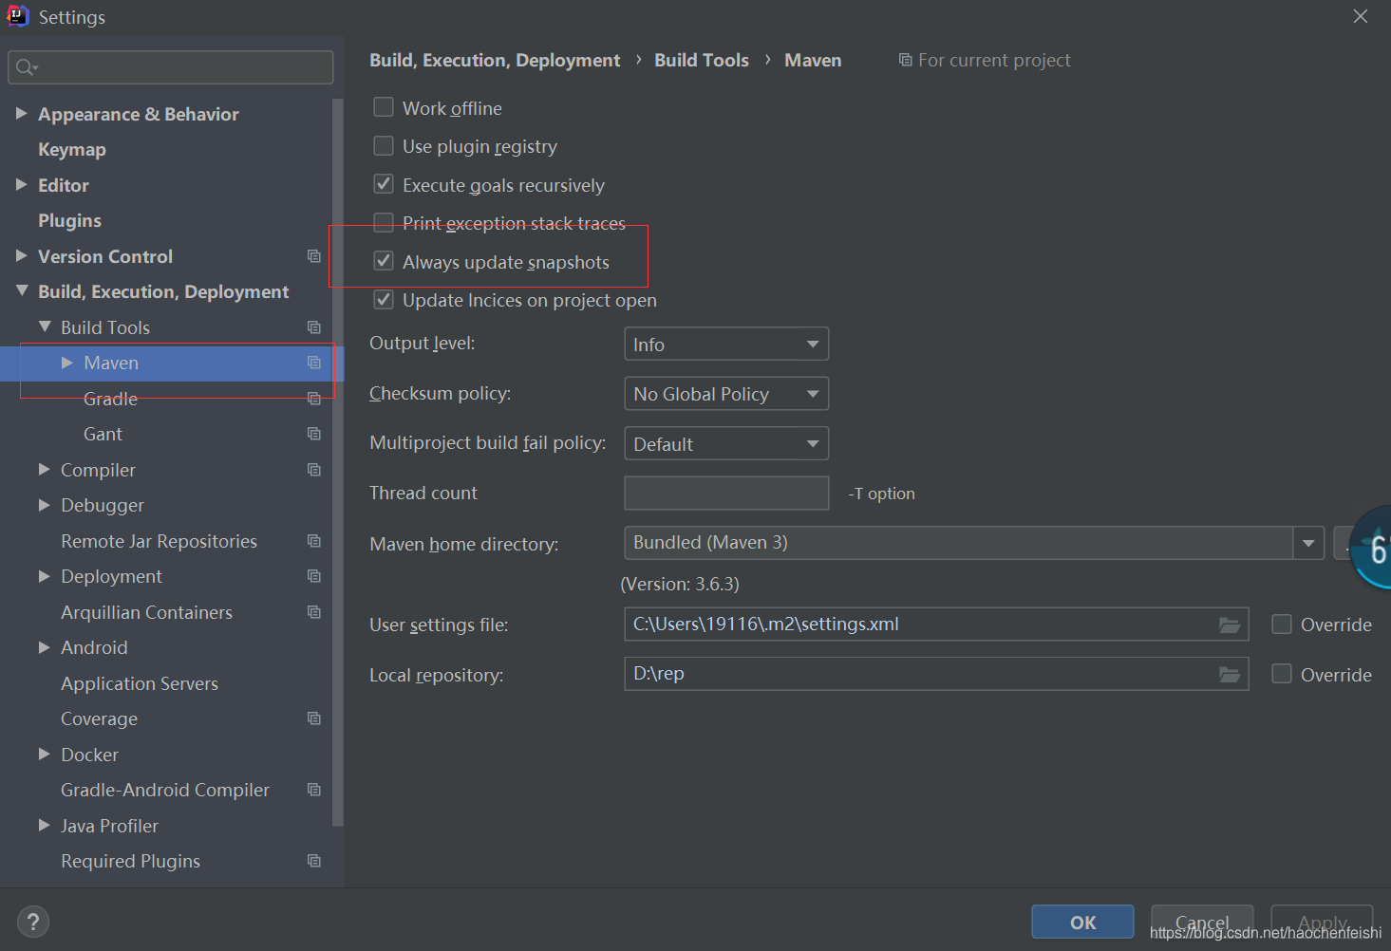Image resolution: width=1391 pixels, height=951 pixels.
Task: Open Multiproject build fail policy dropdown
Action: [x=726, y=443]
